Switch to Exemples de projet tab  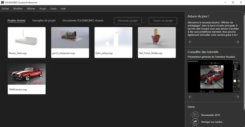[44, 21]
